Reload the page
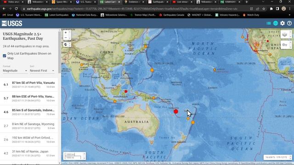The image size is (294, 165). click(x=17, y=9)
